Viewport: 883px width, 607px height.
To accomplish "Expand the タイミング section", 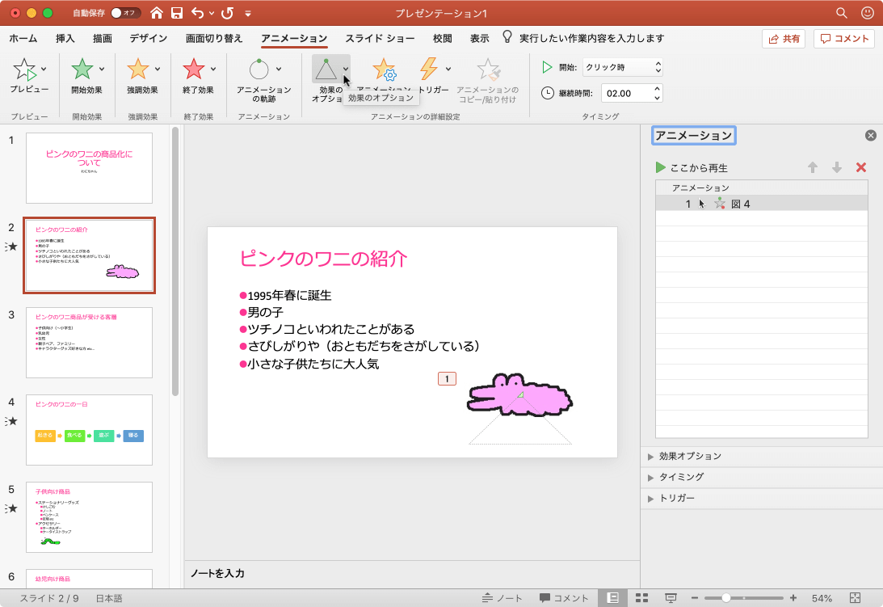I will [x=681, y=478].
